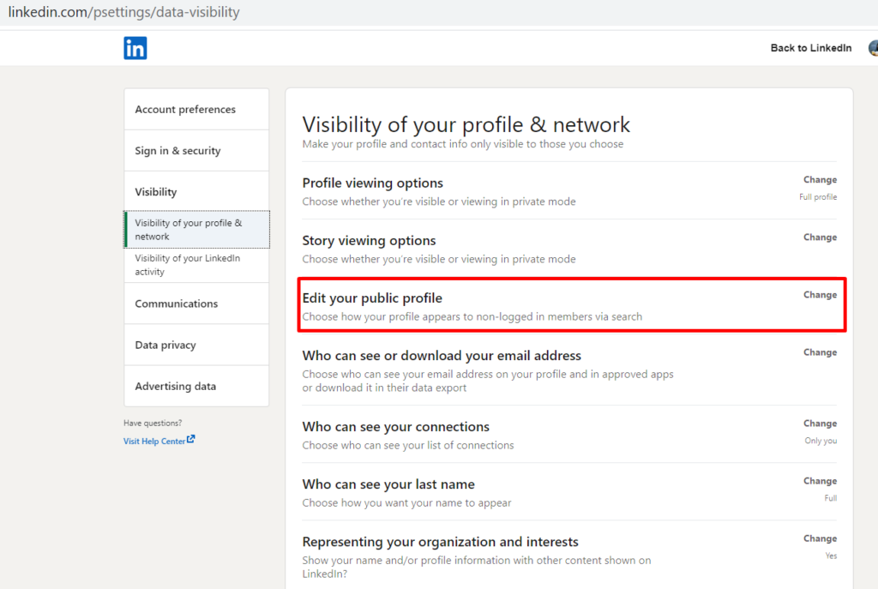Open Sign in & security section
This screenshot has width=878, height=589.
(x=196, y=151)
